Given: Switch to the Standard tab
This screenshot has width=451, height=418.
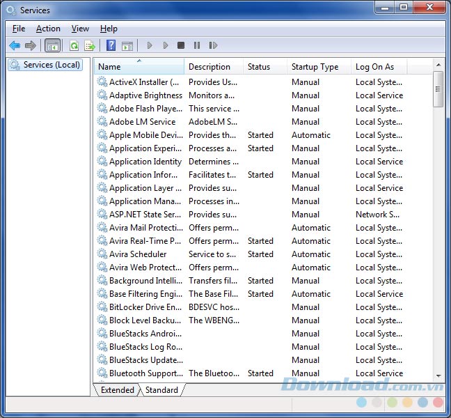Looking at the screenshot, I should tap(161, 390).
